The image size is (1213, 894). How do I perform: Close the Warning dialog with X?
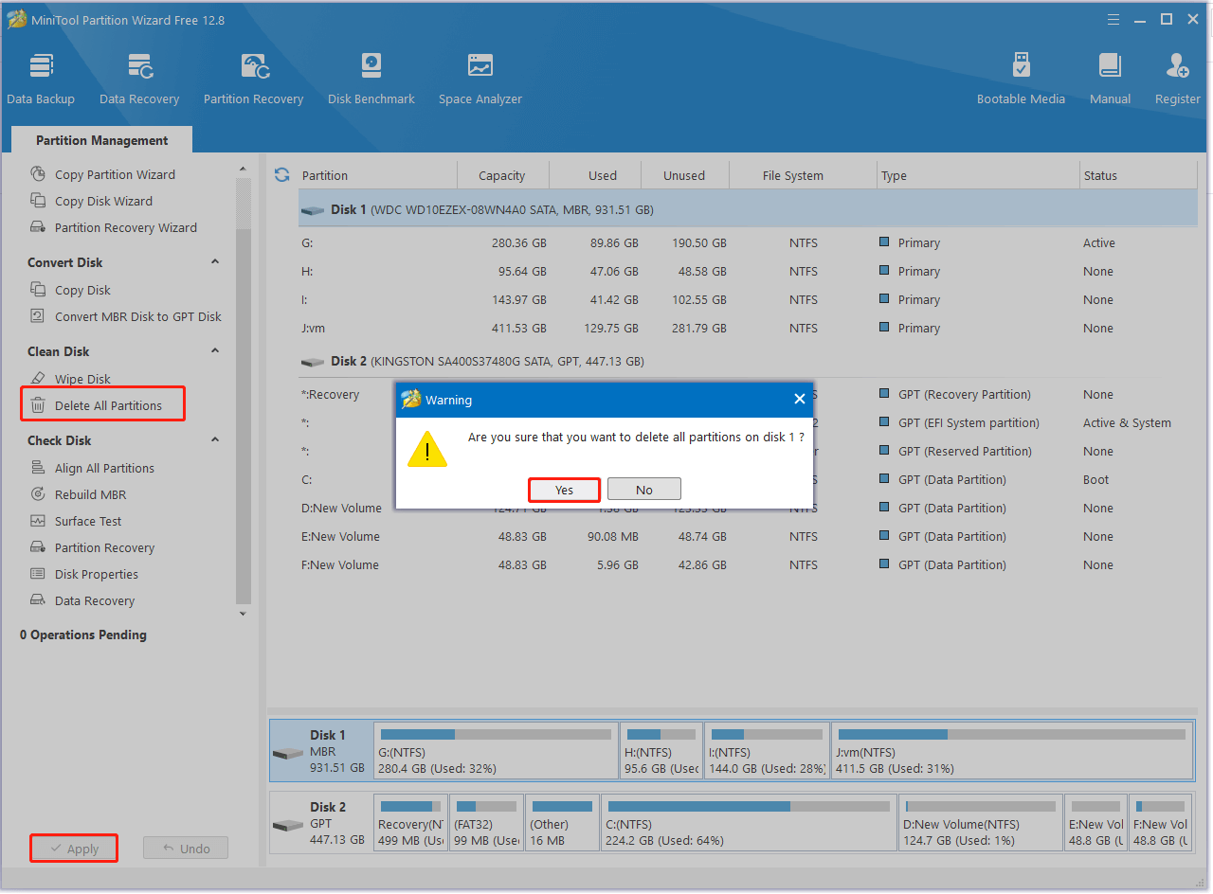[x=799, y=400]
